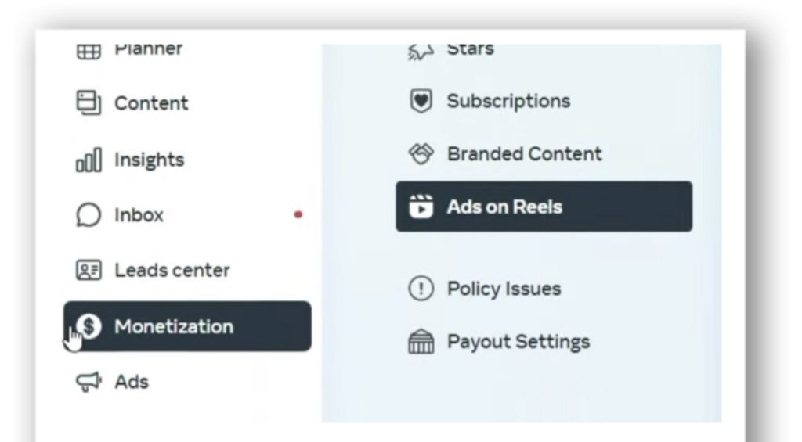Screen dimensions: 802x442
Task: Click the Branded Content handshake icon
Action: (x=421, y=154)
